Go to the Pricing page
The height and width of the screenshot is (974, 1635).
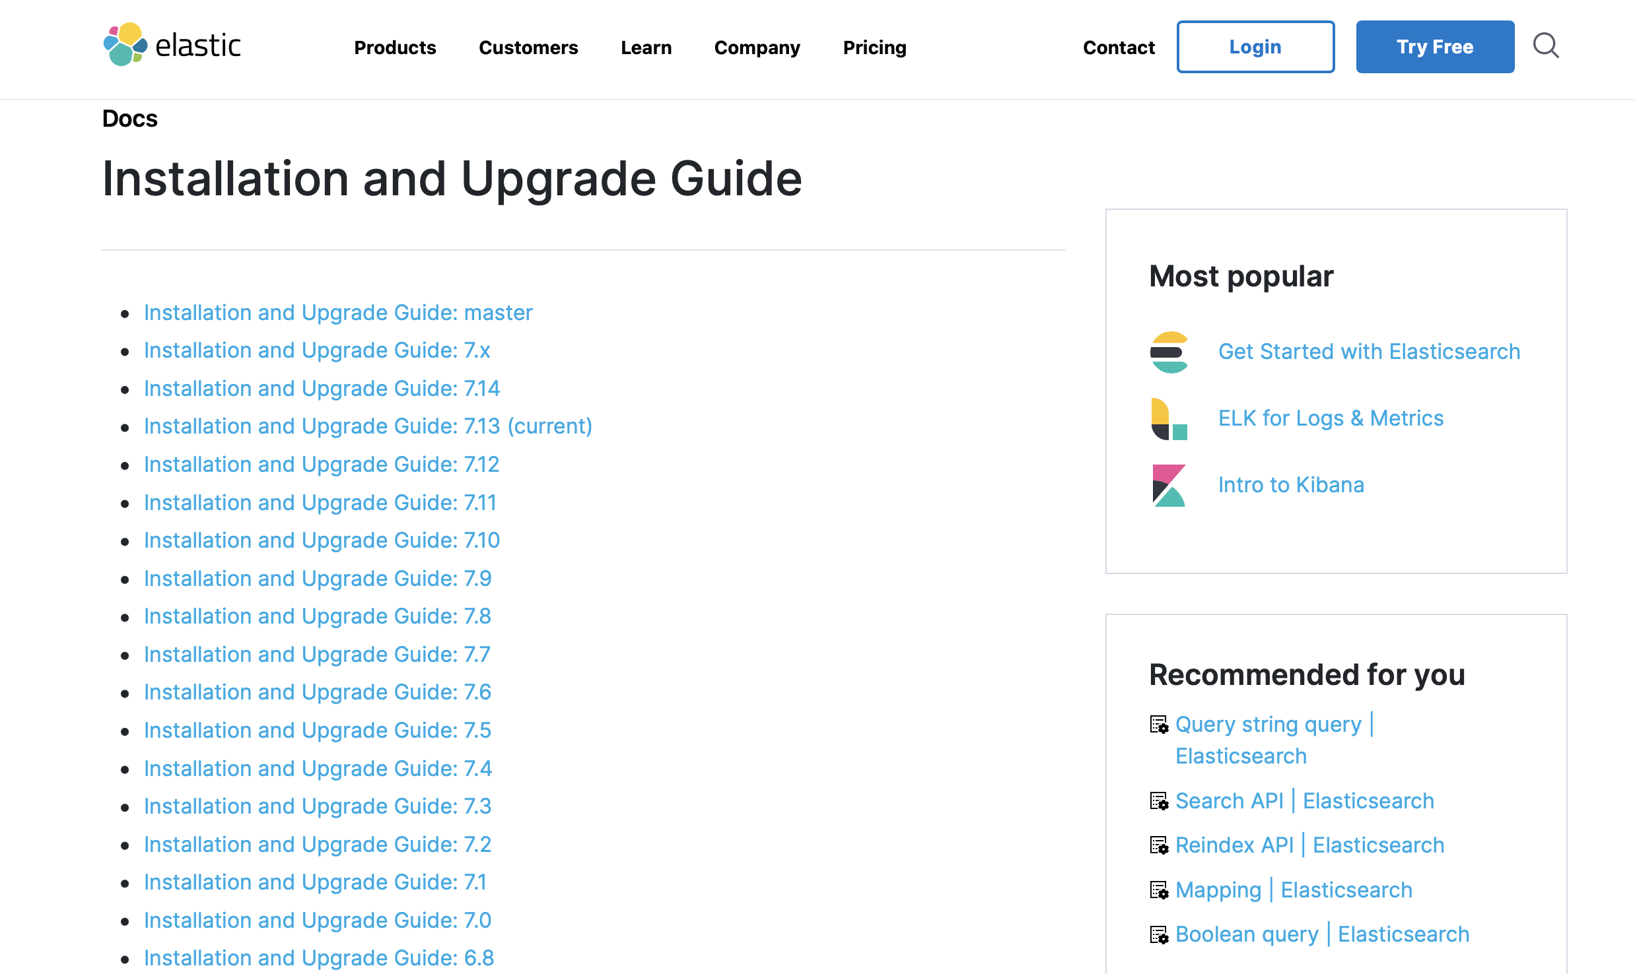pyautogui.click(x=874, y=48)
